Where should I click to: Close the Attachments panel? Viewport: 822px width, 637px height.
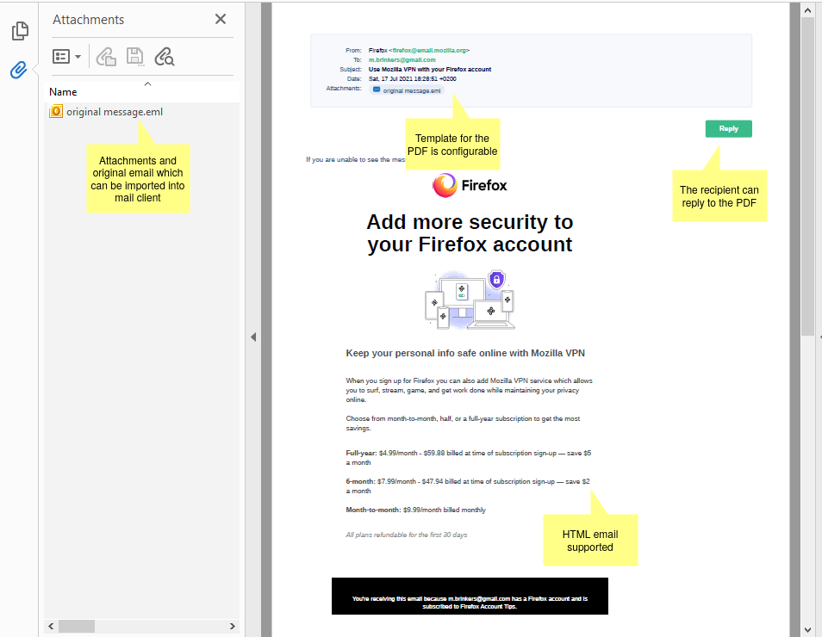[x=221, y=19]
